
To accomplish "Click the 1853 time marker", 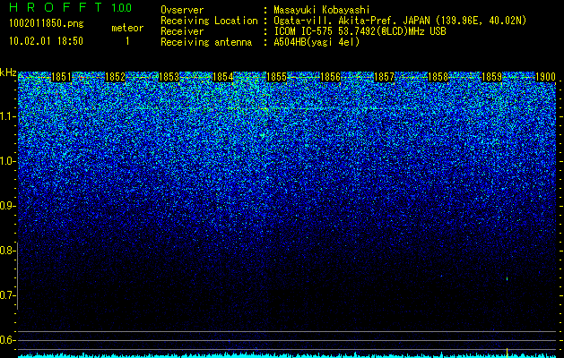I will 169,77.
